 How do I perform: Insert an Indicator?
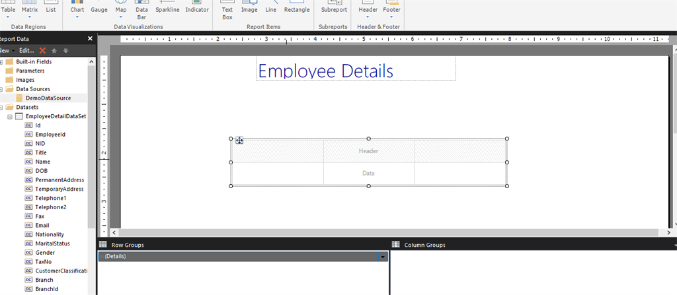click(197, 7)
